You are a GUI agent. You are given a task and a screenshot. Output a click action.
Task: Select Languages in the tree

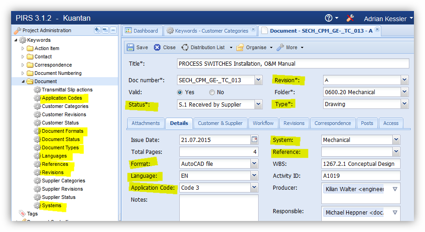[x=54, y=156]
